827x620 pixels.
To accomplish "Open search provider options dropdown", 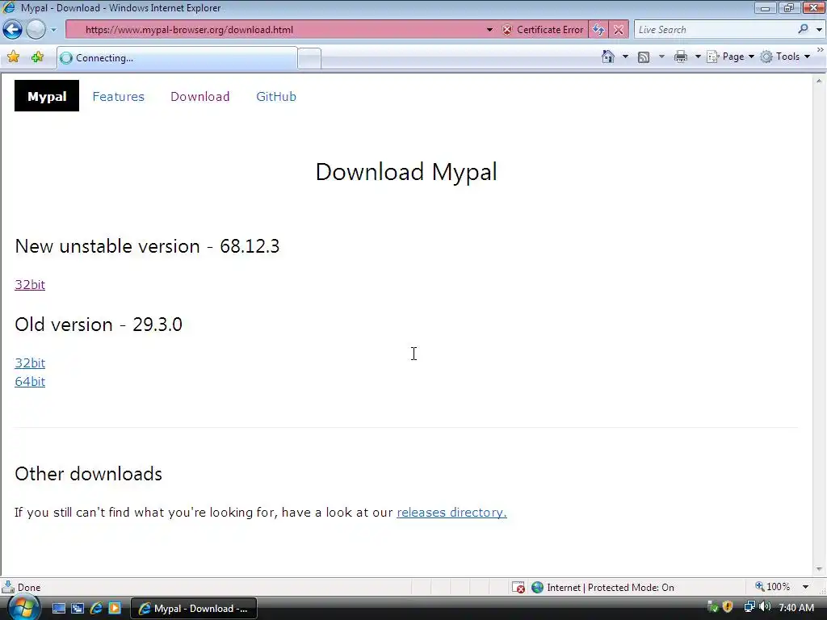I will [819, 30].
